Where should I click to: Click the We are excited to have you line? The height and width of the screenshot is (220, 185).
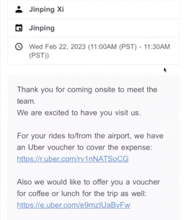pos(79,113)
